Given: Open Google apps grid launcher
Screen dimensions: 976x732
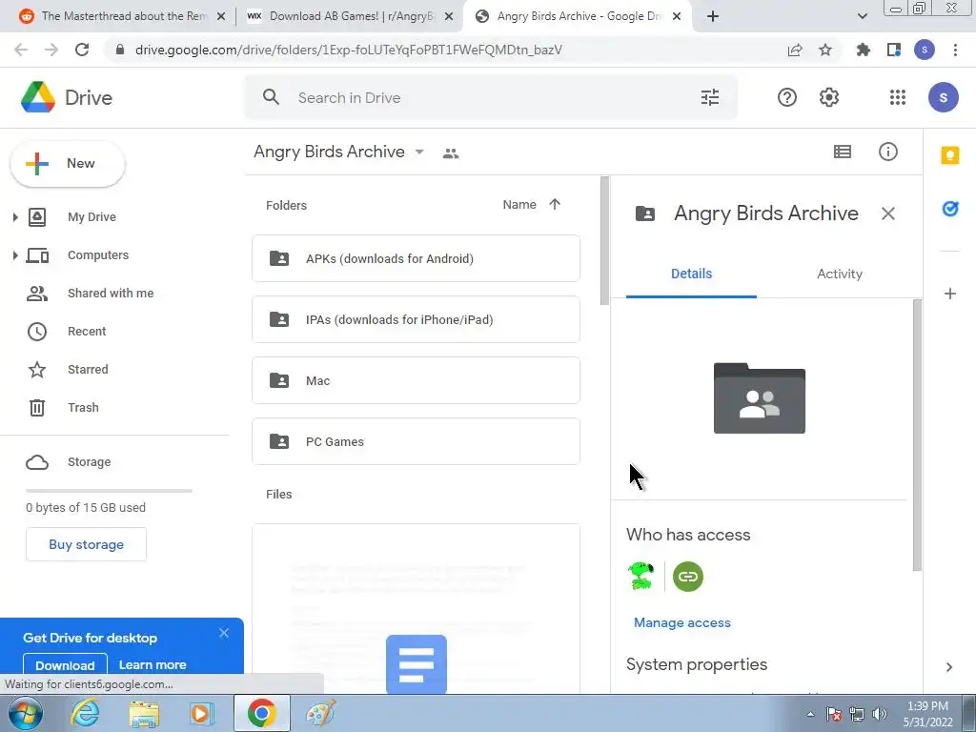Looking at the screenshot, I should [898, 97].
